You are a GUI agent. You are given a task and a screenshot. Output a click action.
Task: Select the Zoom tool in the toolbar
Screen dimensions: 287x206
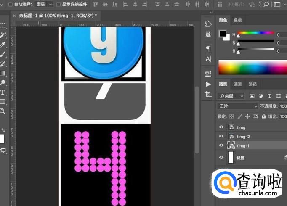tap(3, 111)
